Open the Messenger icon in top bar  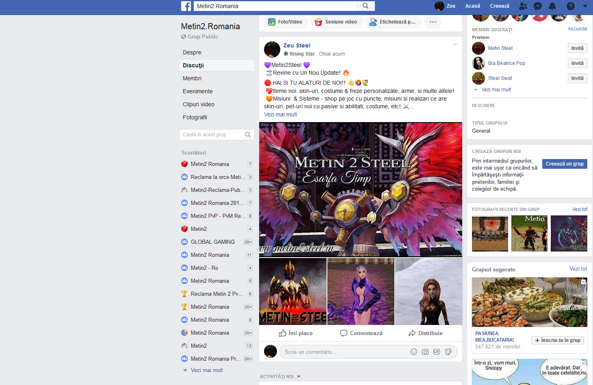click(538, 6)
